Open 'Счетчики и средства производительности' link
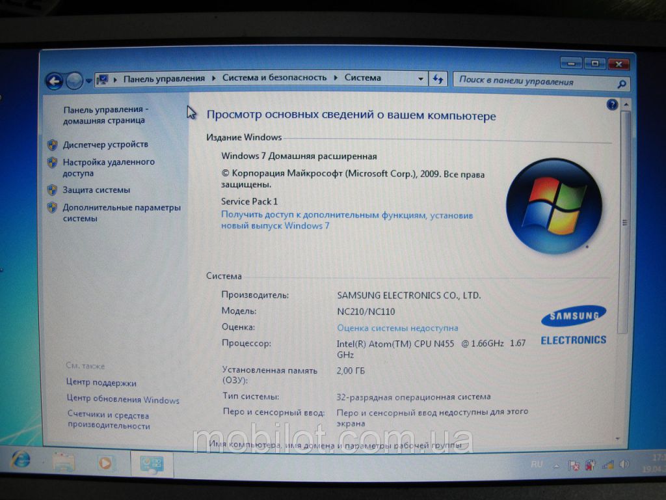Image resolution: width=666 pixels, height=500 pixels. 109,420
